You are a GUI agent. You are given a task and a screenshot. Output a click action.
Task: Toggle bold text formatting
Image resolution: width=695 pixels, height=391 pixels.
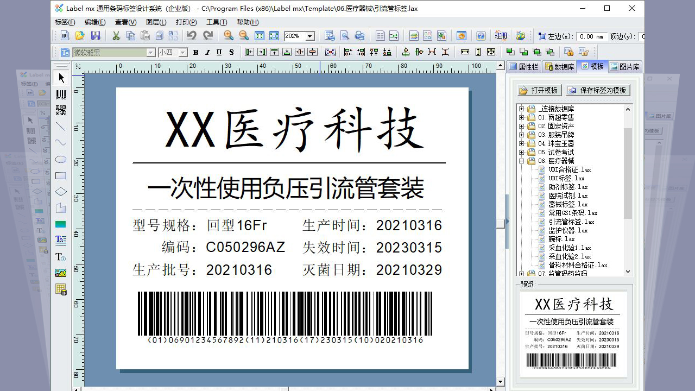tap(195, 52)
